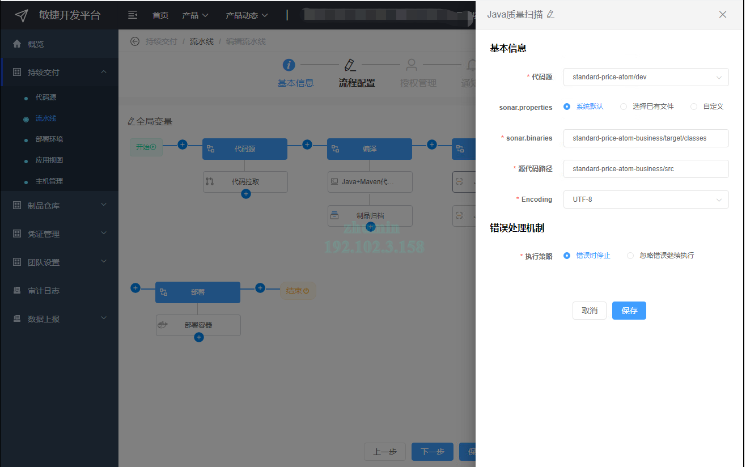Toggle the sidebar collapse icon
Image resolution: width=746 pixels, height=467 pixels.
coord(133,15)
